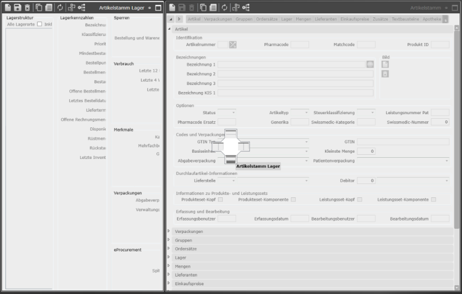Click copy icon in right Artikelstamm toolbar
462x294 pixels.
tap(203, 8)
